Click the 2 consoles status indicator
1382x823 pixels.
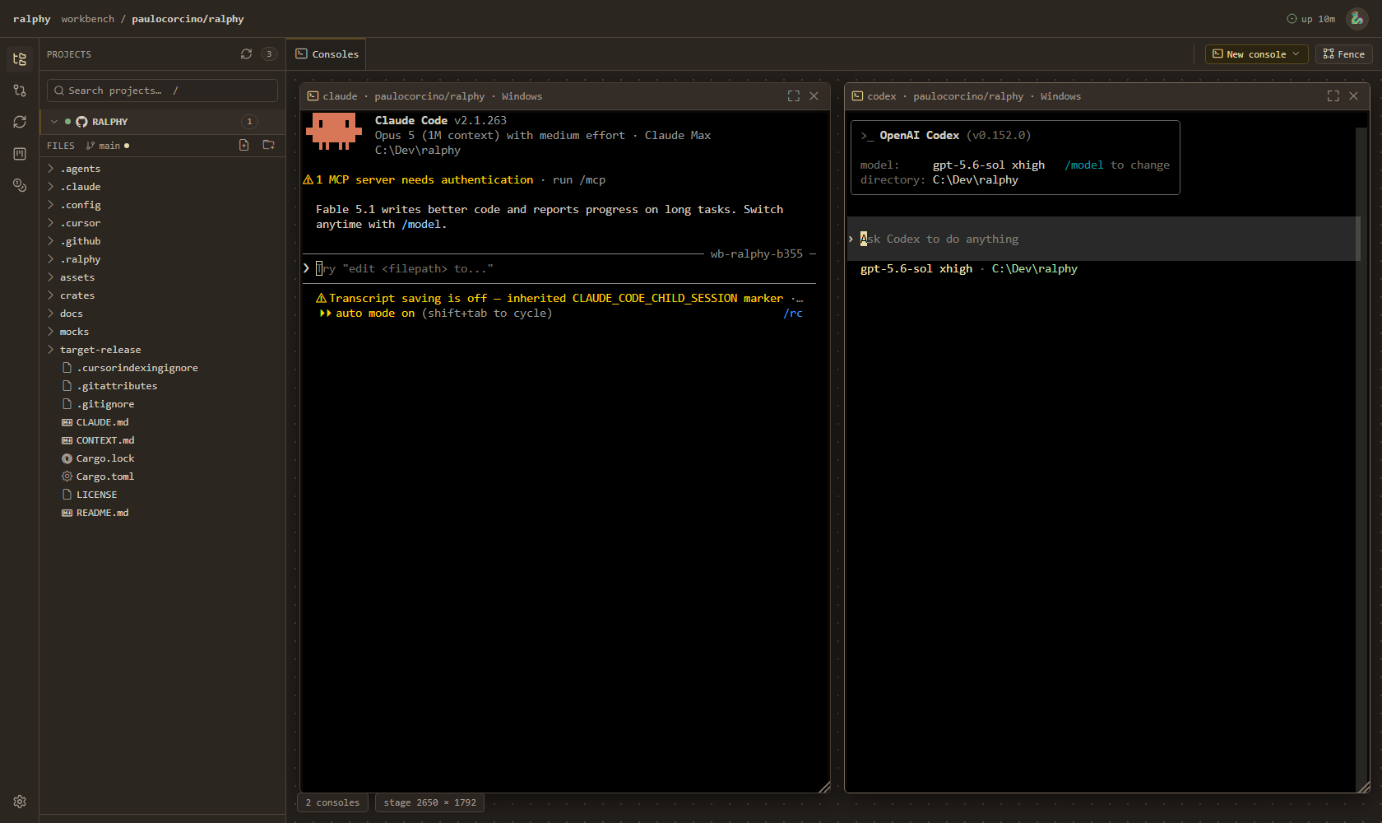pyautogui.click(x=332, y=802)
